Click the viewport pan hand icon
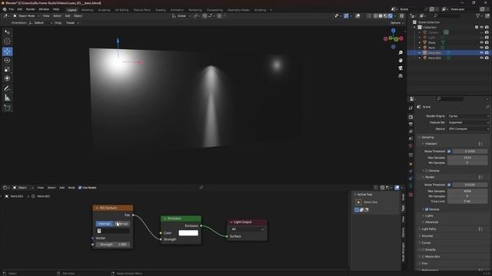The height and width of the screenshot is (276, 492). [x=401, y=61]
